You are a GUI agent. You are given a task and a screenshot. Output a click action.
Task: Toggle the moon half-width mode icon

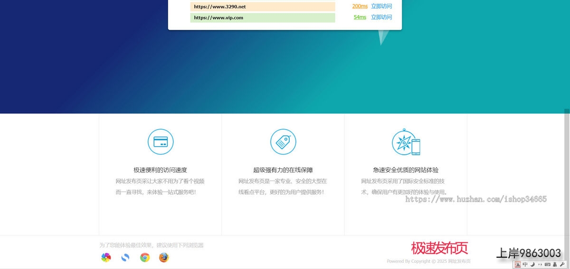point(532,264)
